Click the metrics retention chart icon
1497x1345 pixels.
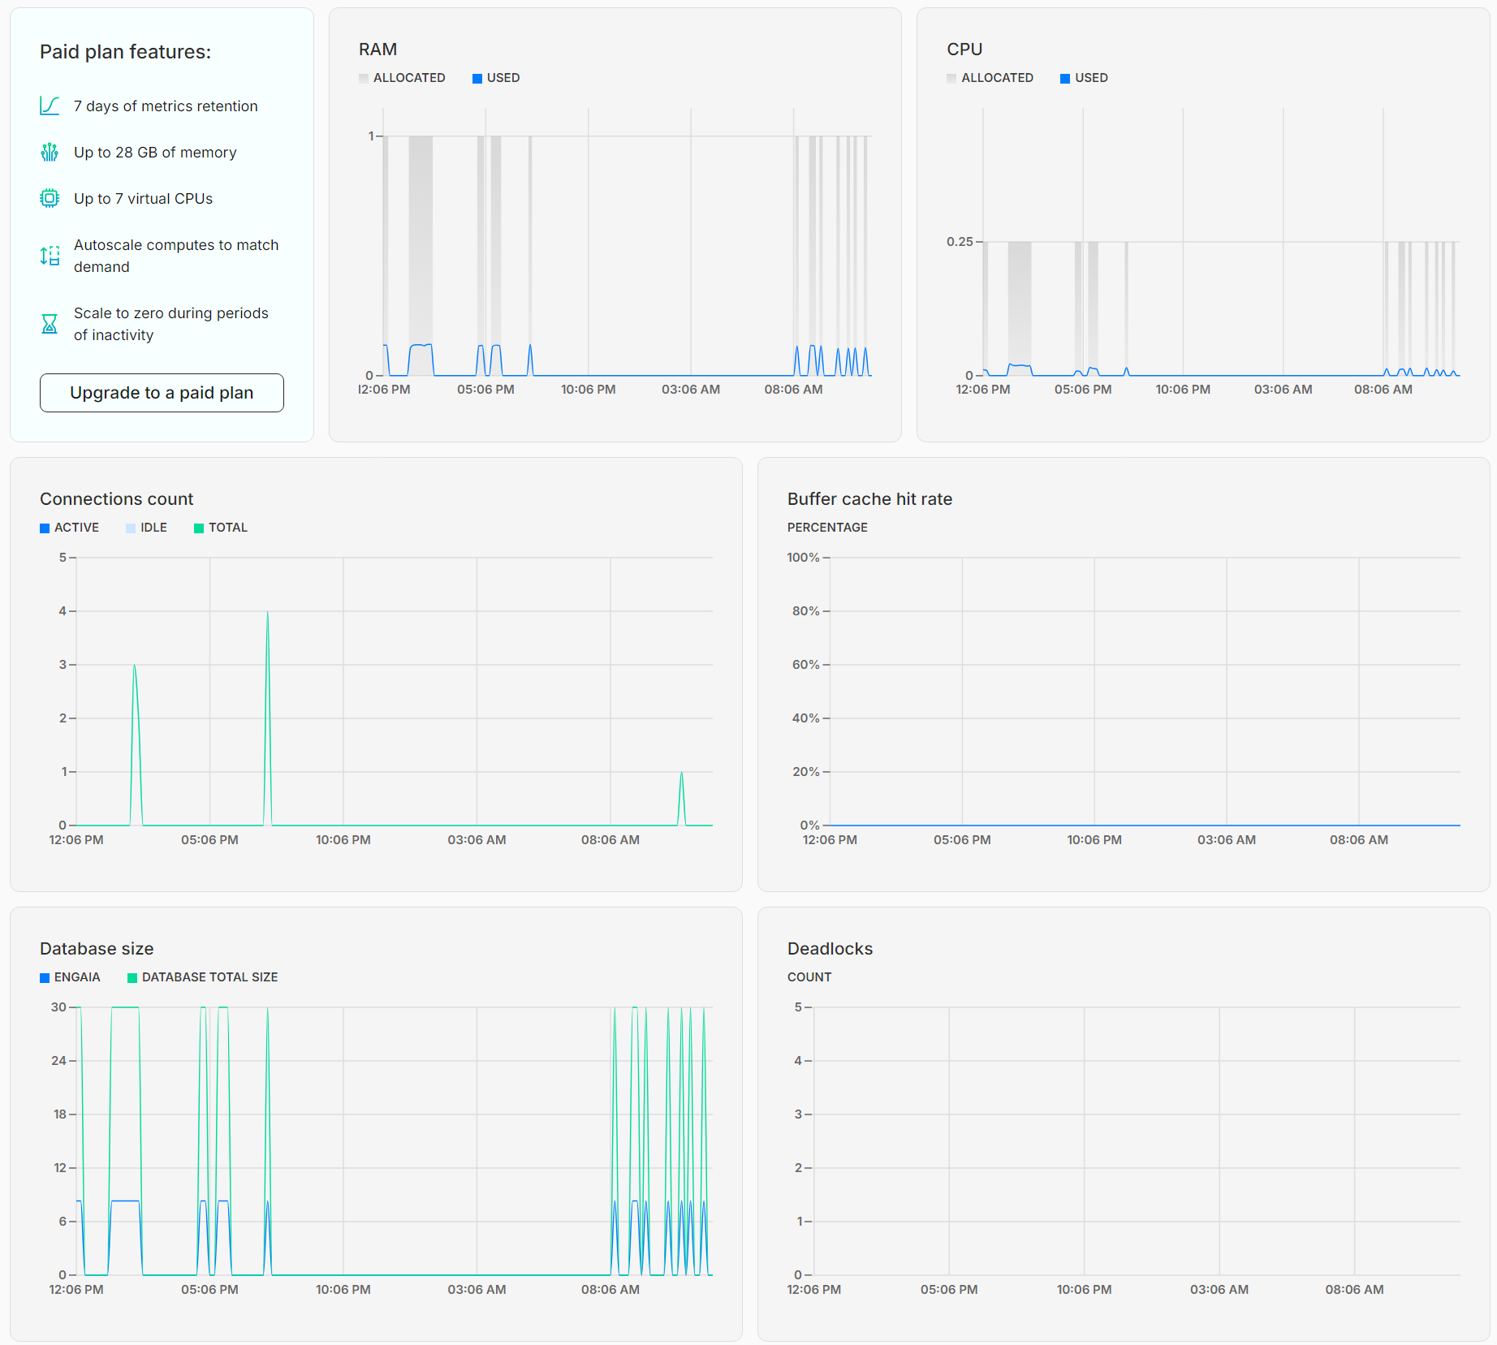click(50, 106)
